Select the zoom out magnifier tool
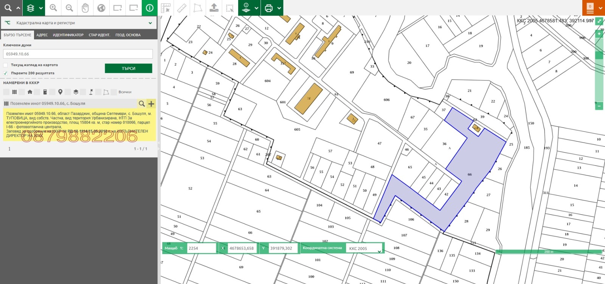 coord(69,8)
